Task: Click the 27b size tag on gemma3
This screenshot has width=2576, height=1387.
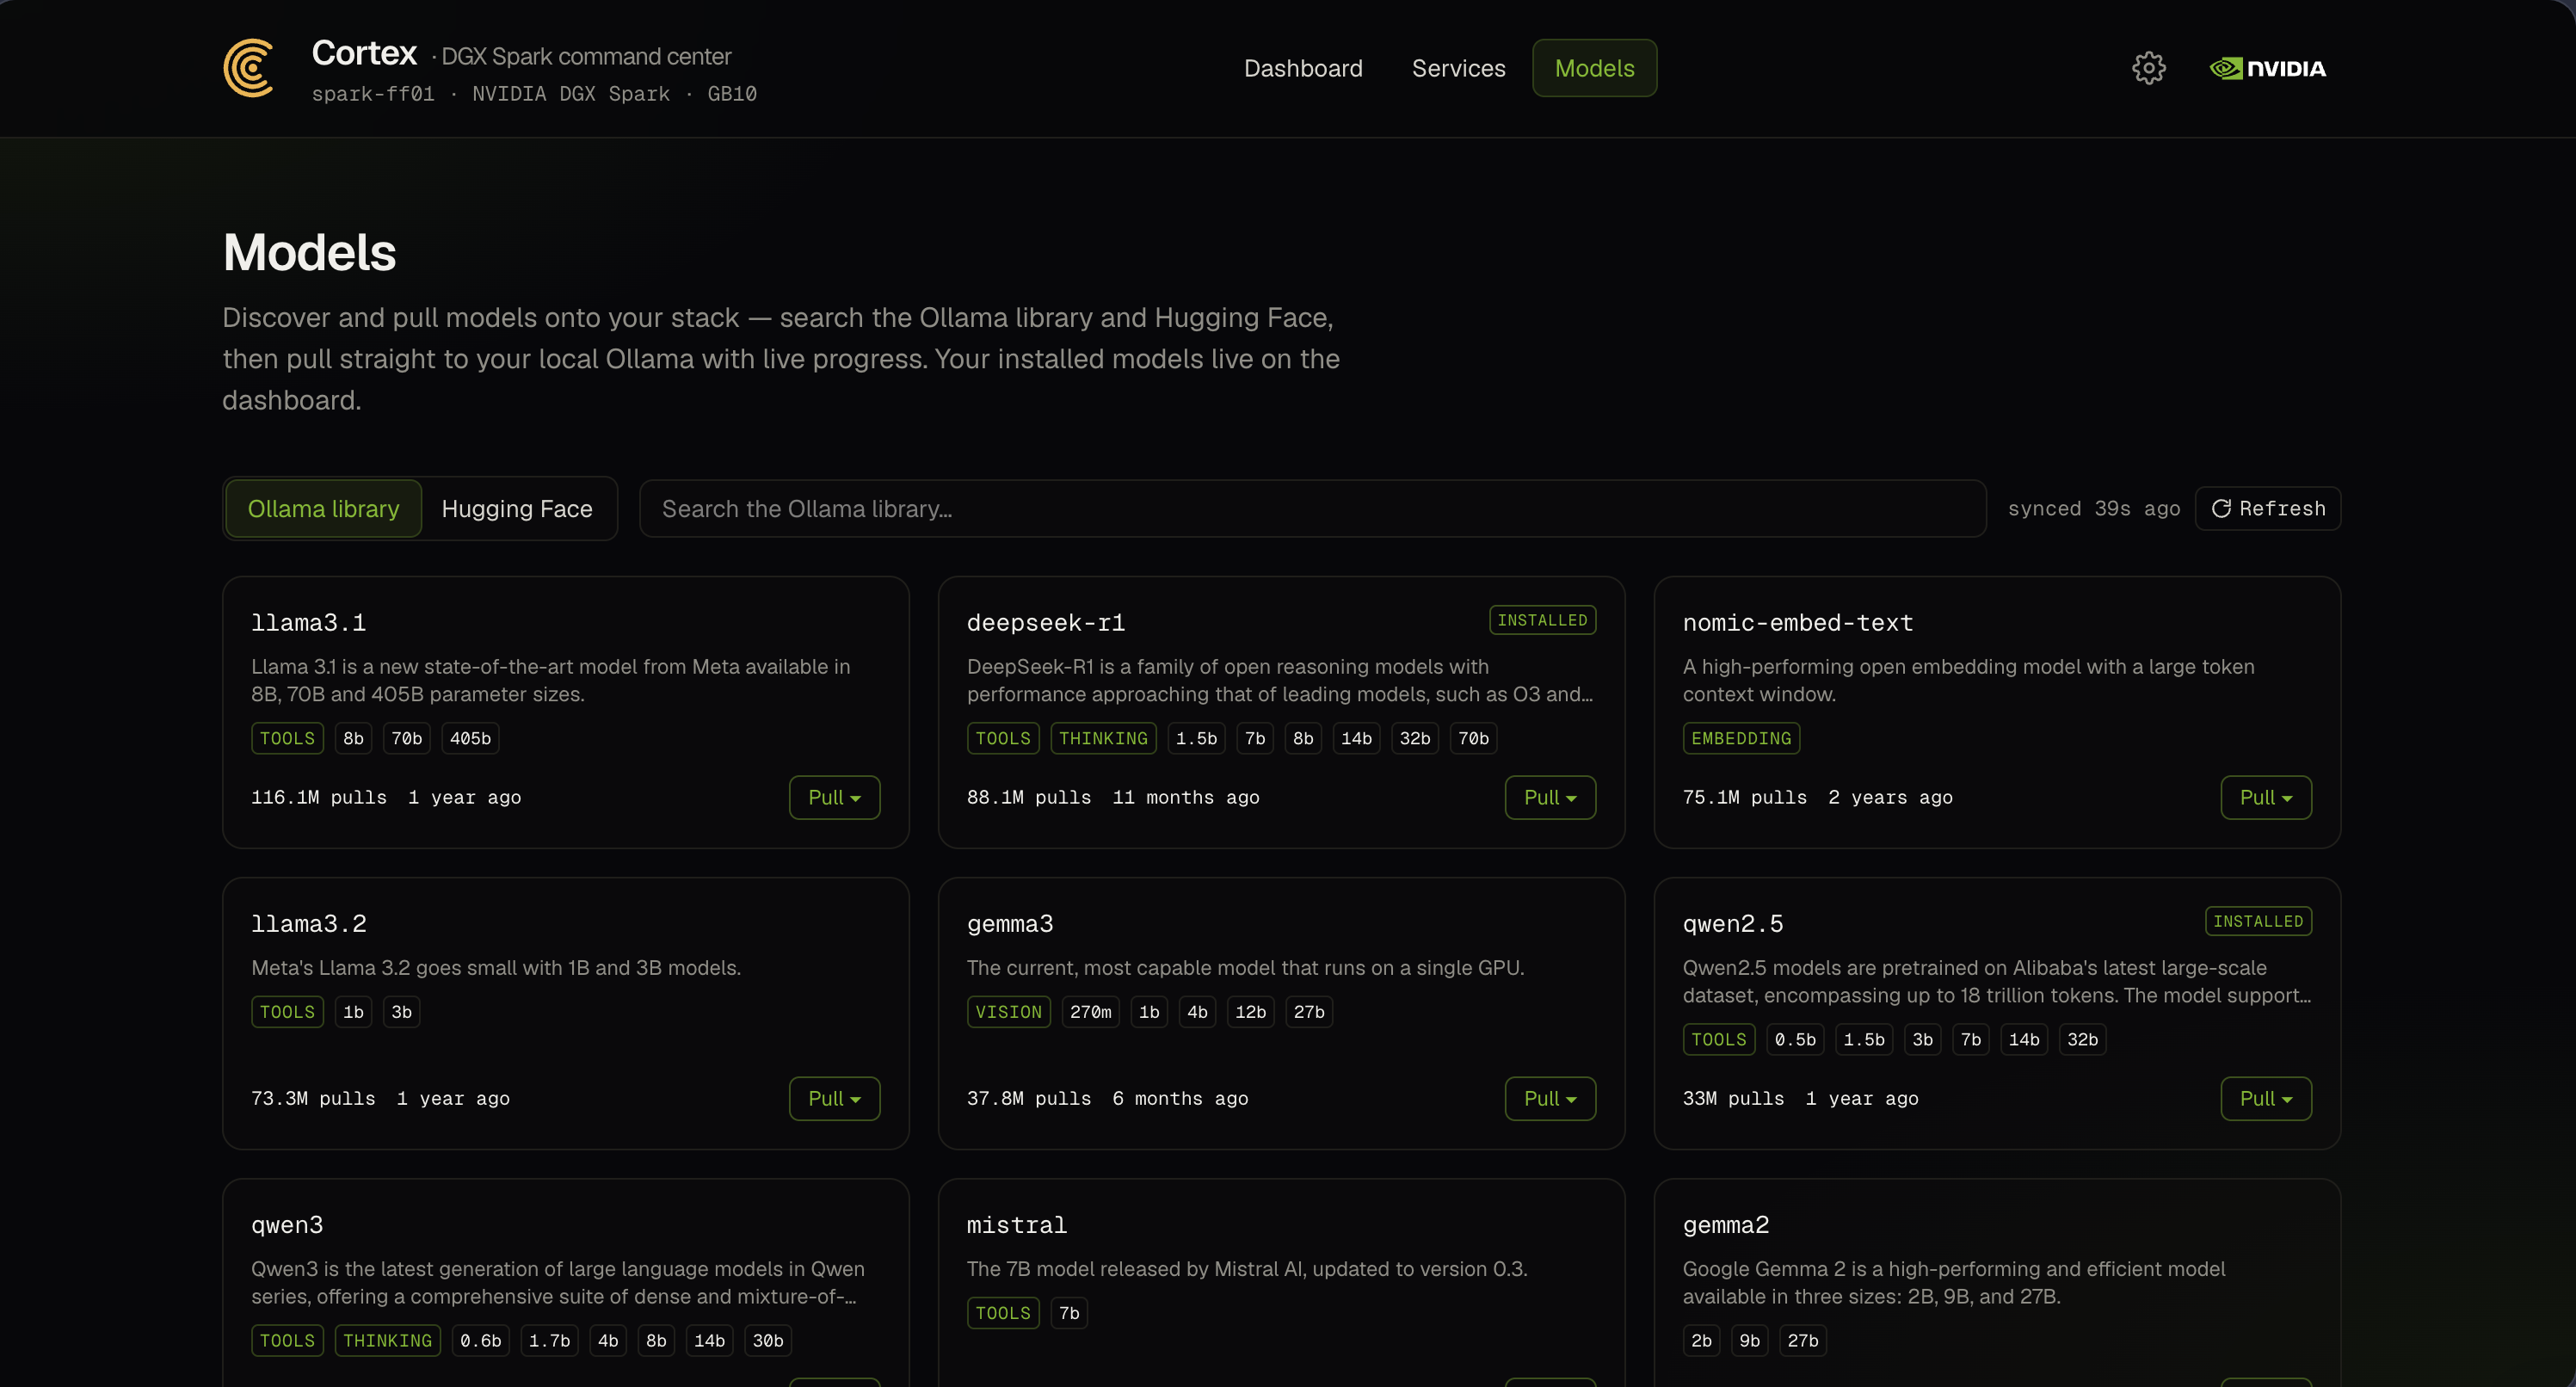Action: click(1309, 1012)
